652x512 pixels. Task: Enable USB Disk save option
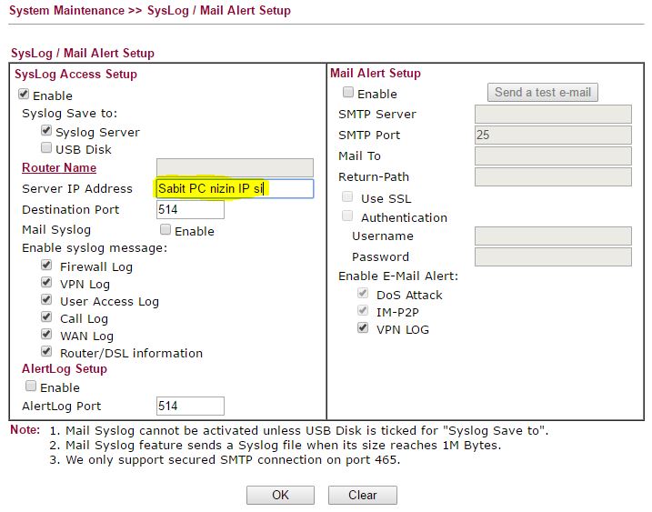pyautogui.click(x=46, y=148)
